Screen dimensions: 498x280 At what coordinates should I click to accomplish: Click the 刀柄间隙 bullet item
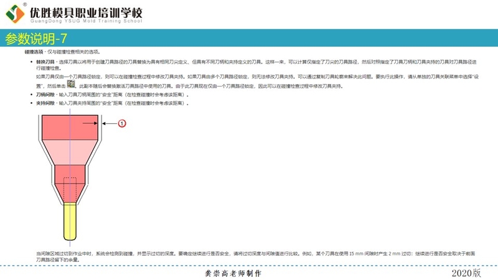point(46,95)
